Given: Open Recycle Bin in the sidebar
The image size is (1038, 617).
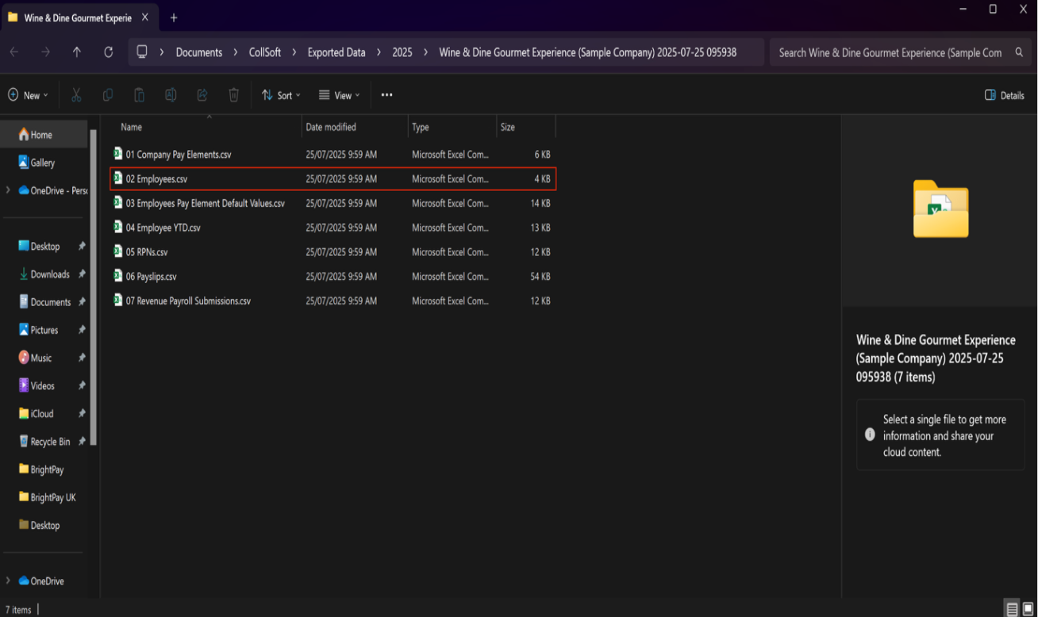Looking at the screenshot, I should click(x=44, y=442).
